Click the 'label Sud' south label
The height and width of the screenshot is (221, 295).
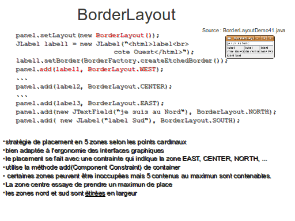pos(250,55)
